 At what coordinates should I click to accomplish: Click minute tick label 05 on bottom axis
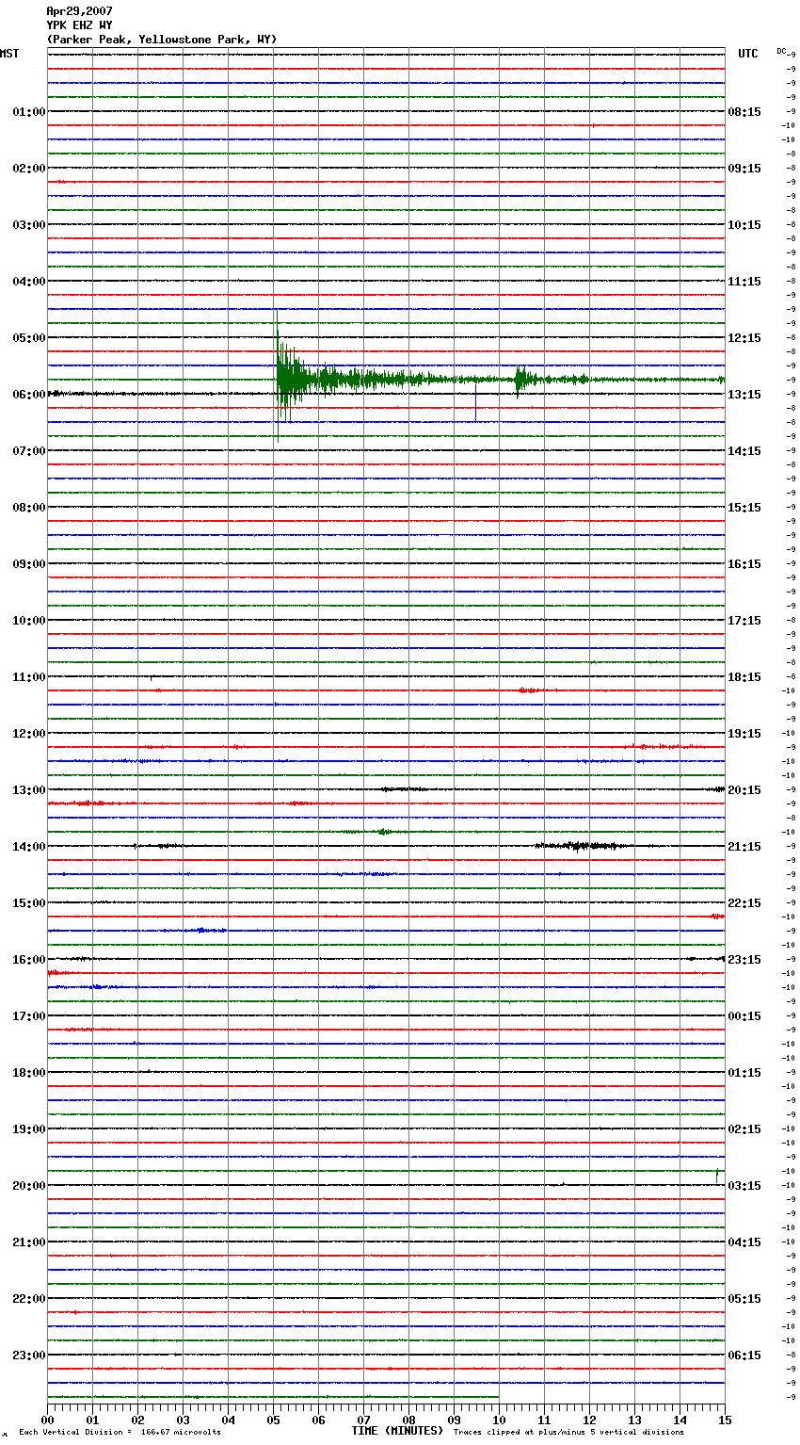273,1420
